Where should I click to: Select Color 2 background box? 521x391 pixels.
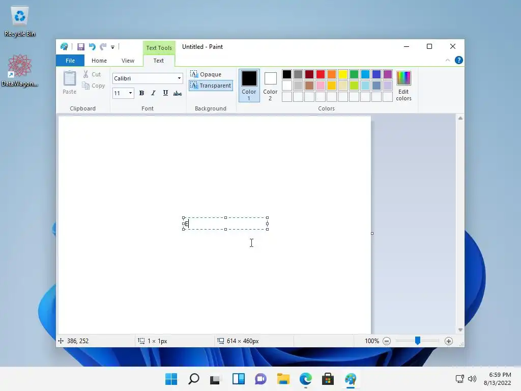click(x=270, y=86)
